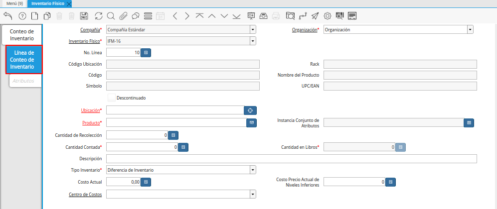The width and height of the screenshot is (497, 209).
Task: Open the Producto lookup button
Action: [251, 122]
